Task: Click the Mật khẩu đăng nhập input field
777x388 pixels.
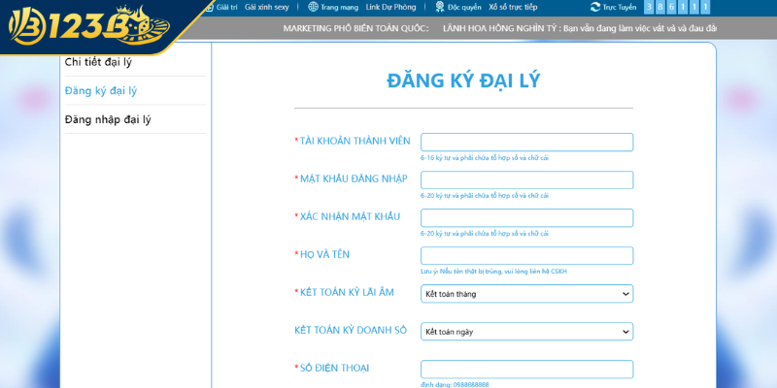Action: [x=526, y=180]
